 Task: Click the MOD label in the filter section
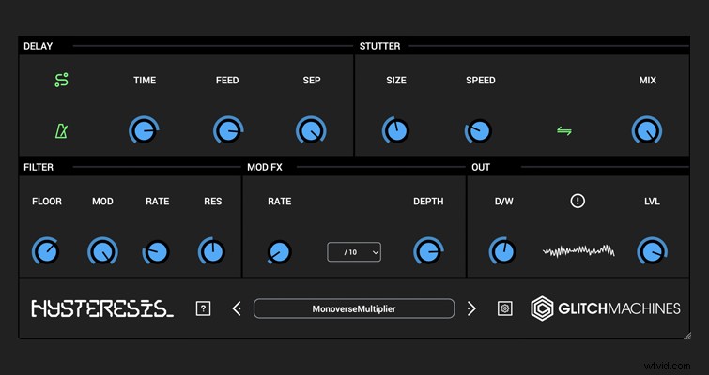(x=102, y=202)
